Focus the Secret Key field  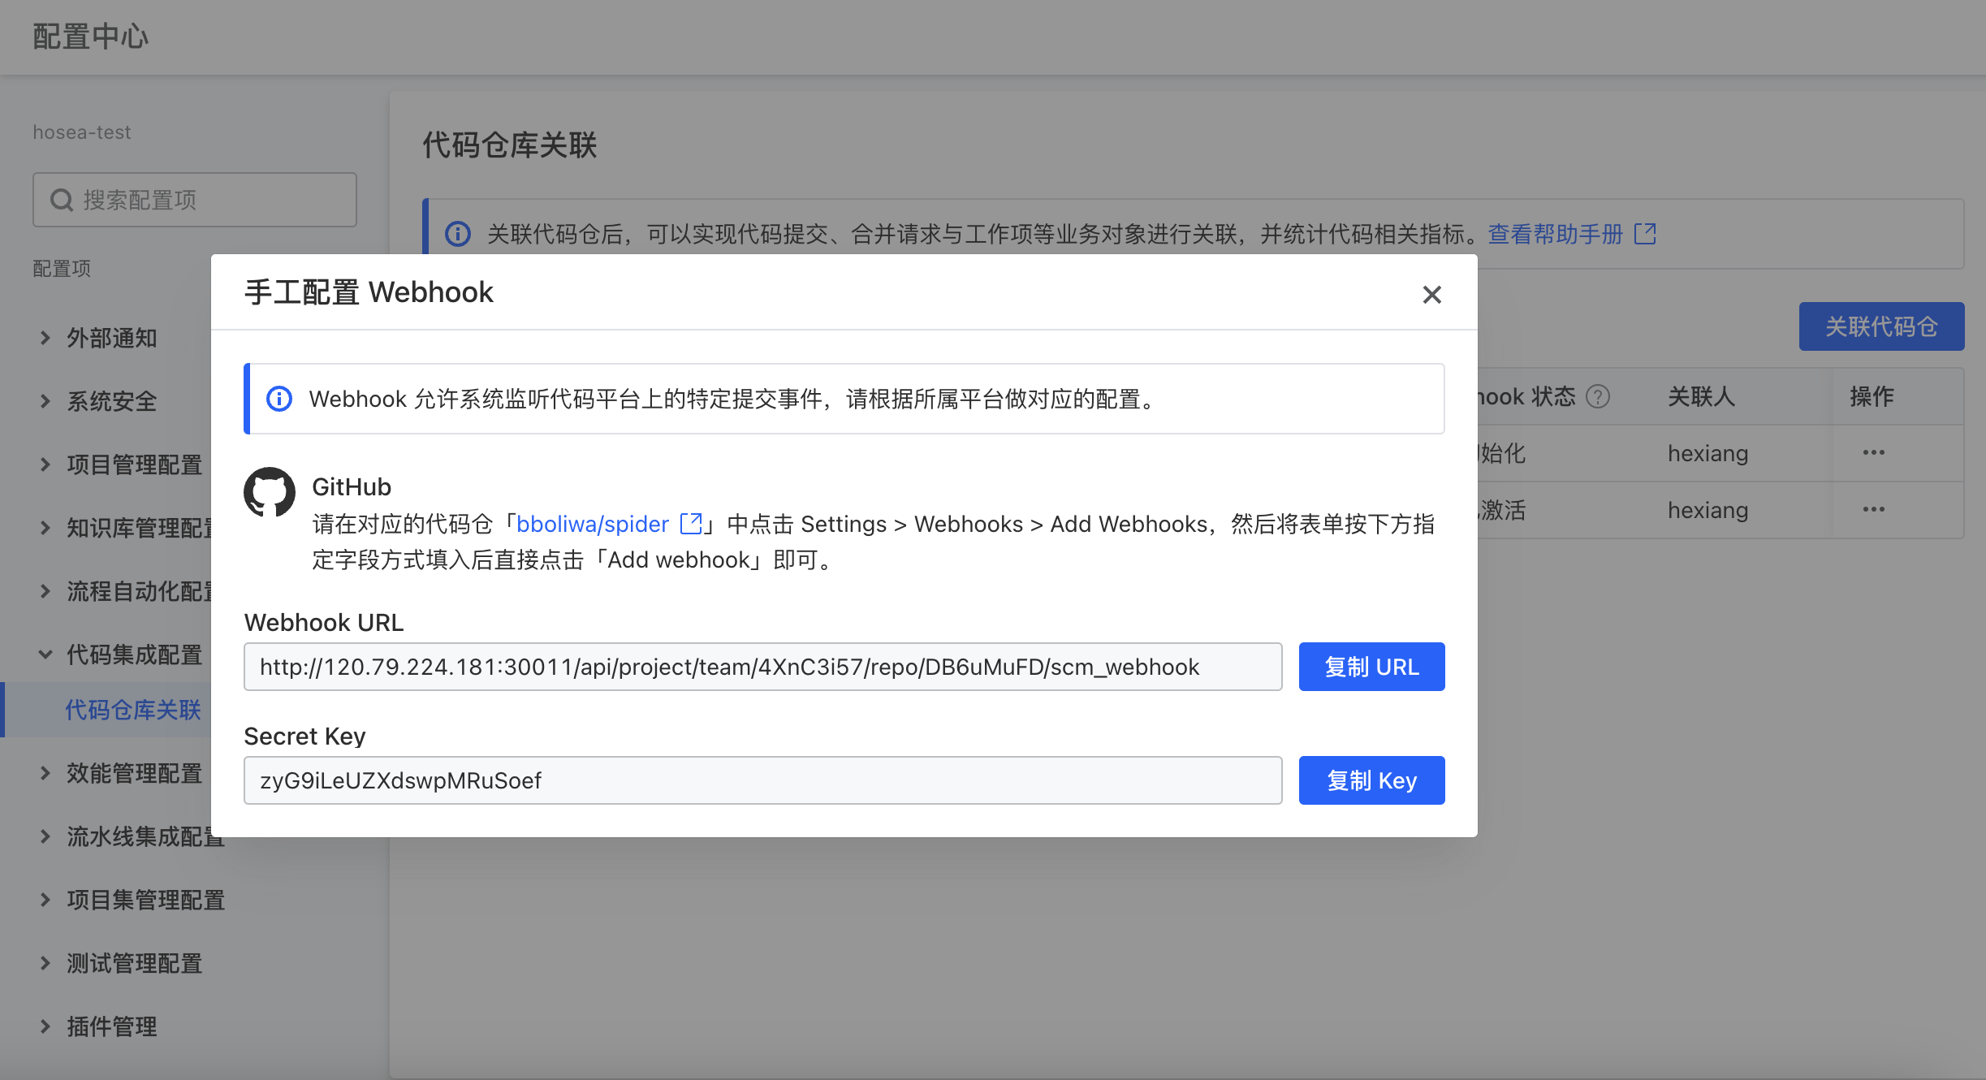[x=762, y=780]
